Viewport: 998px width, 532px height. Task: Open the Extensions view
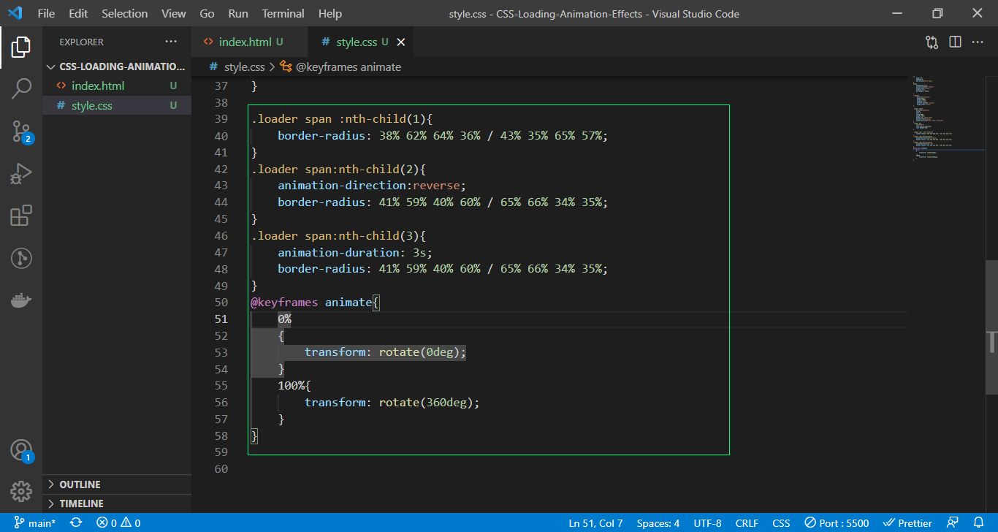click(21, 216)
